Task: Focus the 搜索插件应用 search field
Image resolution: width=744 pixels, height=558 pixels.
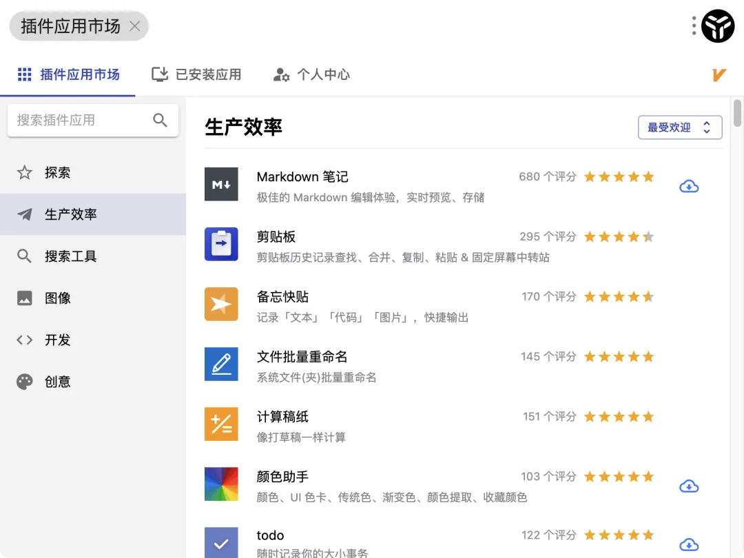Action: click(x=93, y=121)
